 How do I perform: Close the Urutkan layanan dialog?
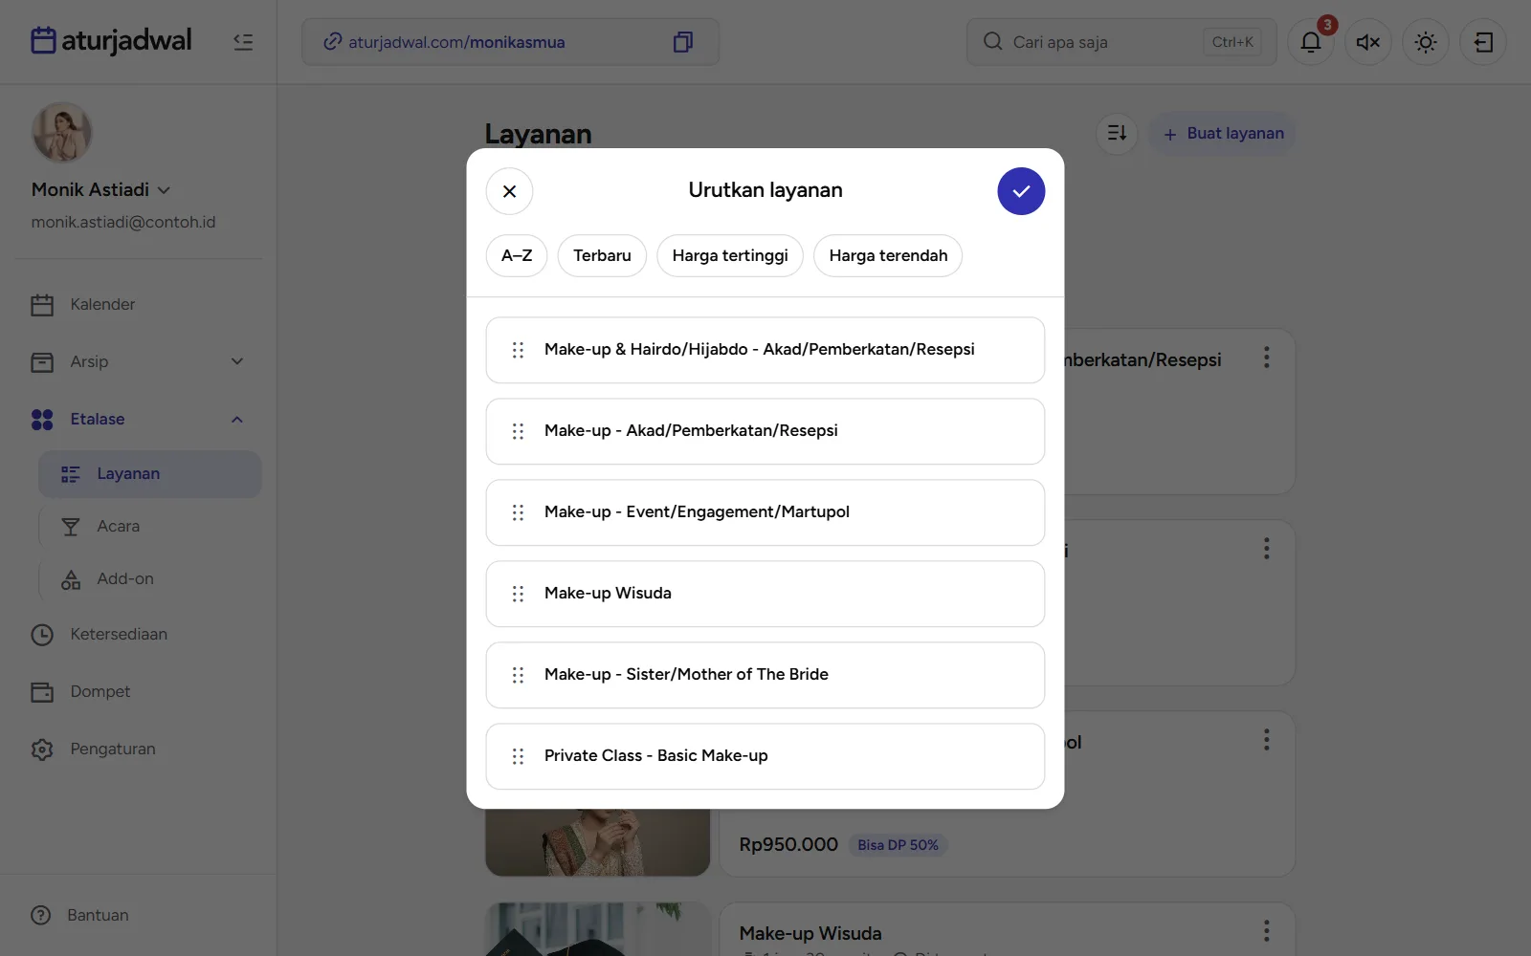tap(509, 191)
